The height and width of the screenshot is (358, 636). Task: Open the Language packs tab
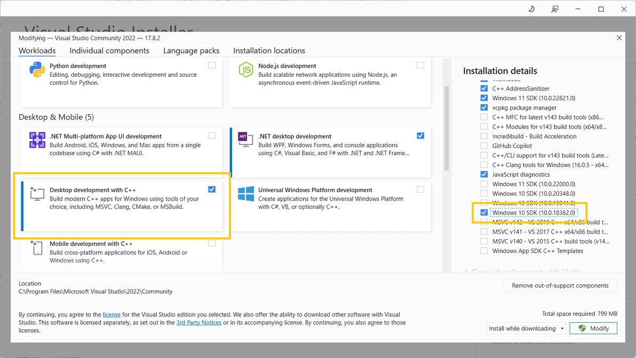click(x=191, y=51)
